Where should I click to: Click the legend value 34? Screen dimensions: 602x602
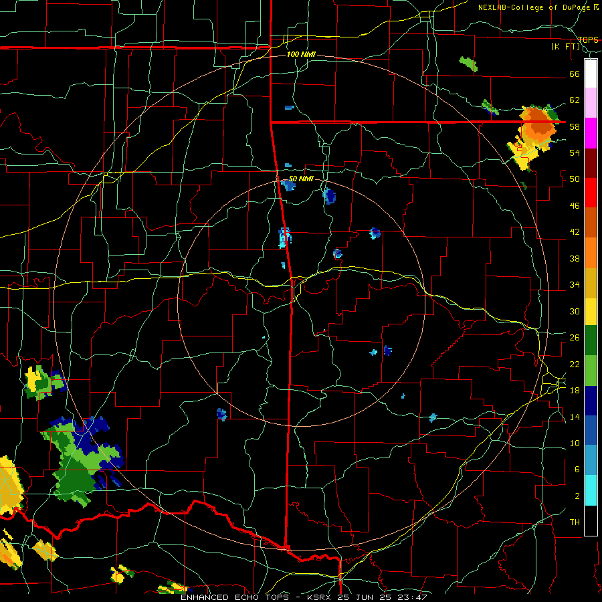pos(575,285)
